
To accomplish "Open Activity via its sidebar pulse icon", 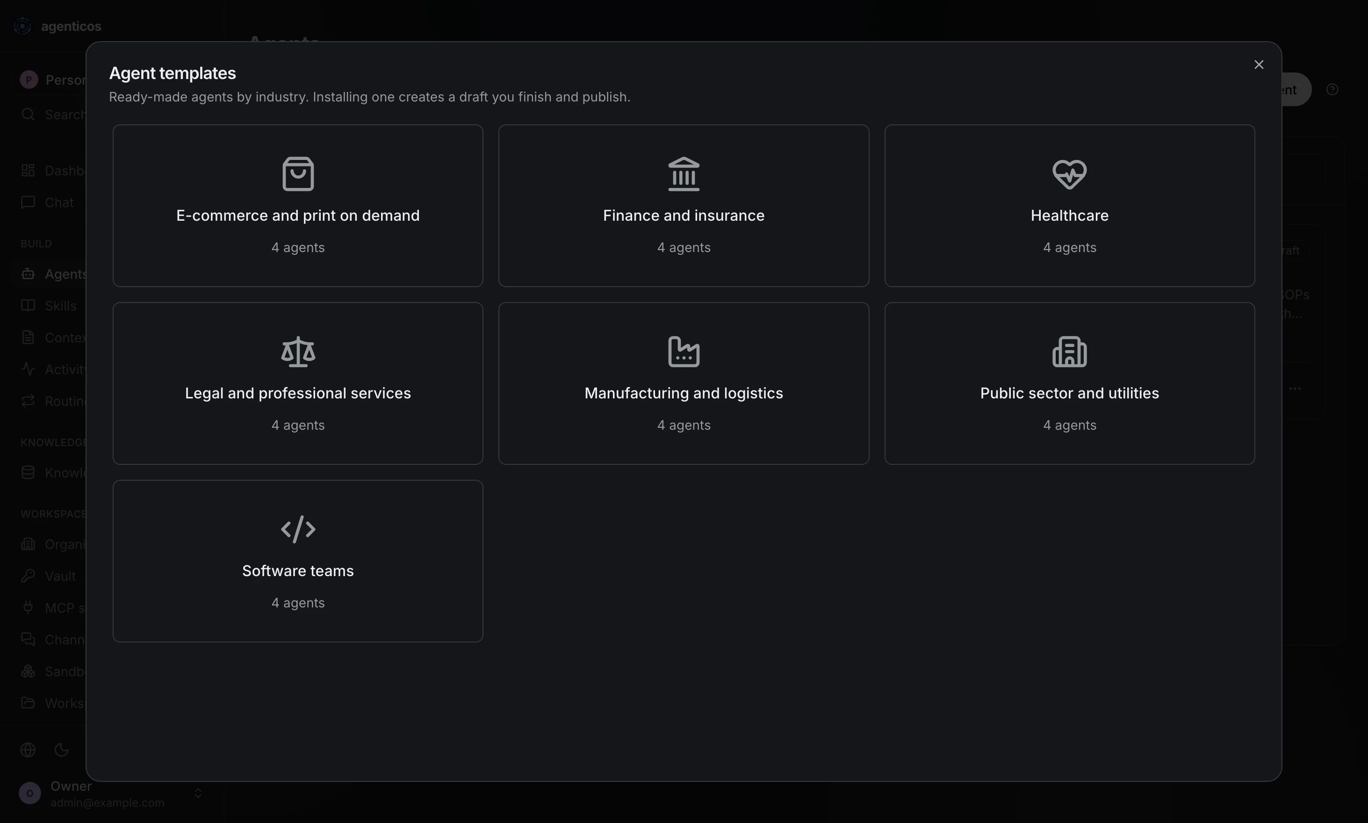I will [x=28, y=369].
